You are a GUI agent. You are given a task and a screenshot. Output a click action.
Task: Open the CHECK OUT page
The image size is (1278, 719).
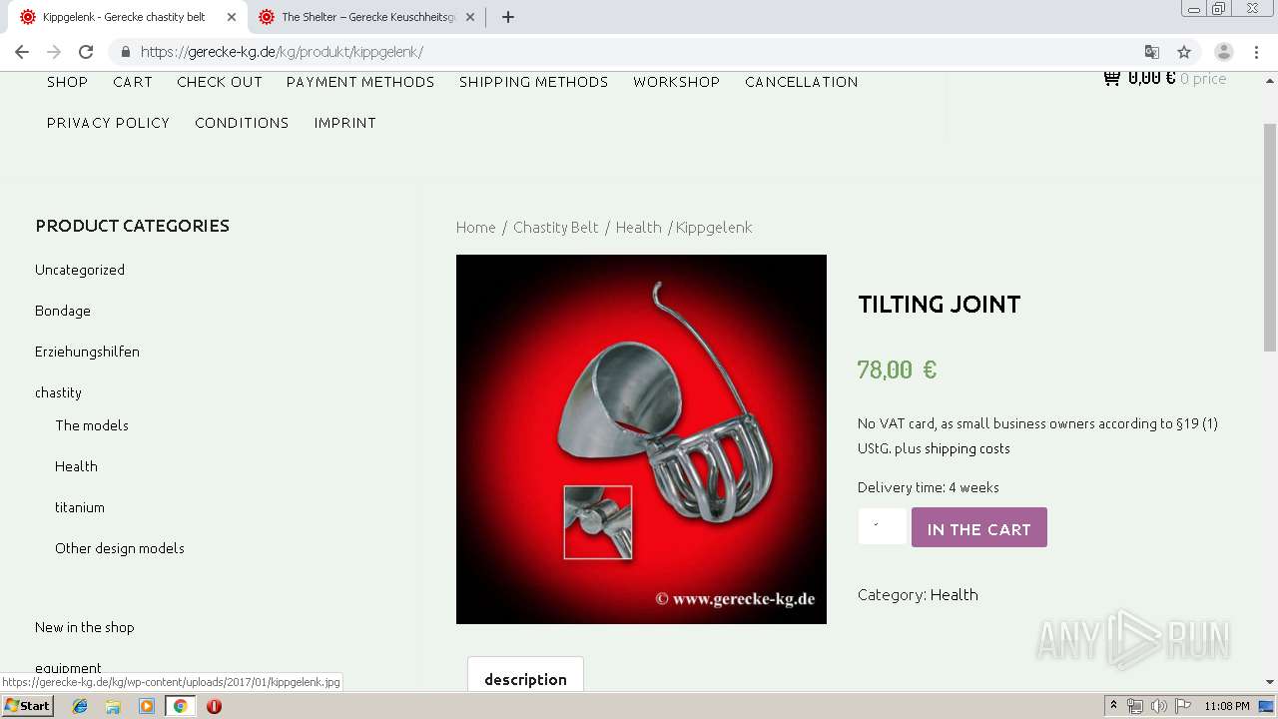point(220,82)
